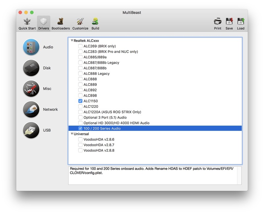Enable Optional 3 Port (5.1) Audio
The width and height of the screenshot is (264, 214).
click(80, 117)
